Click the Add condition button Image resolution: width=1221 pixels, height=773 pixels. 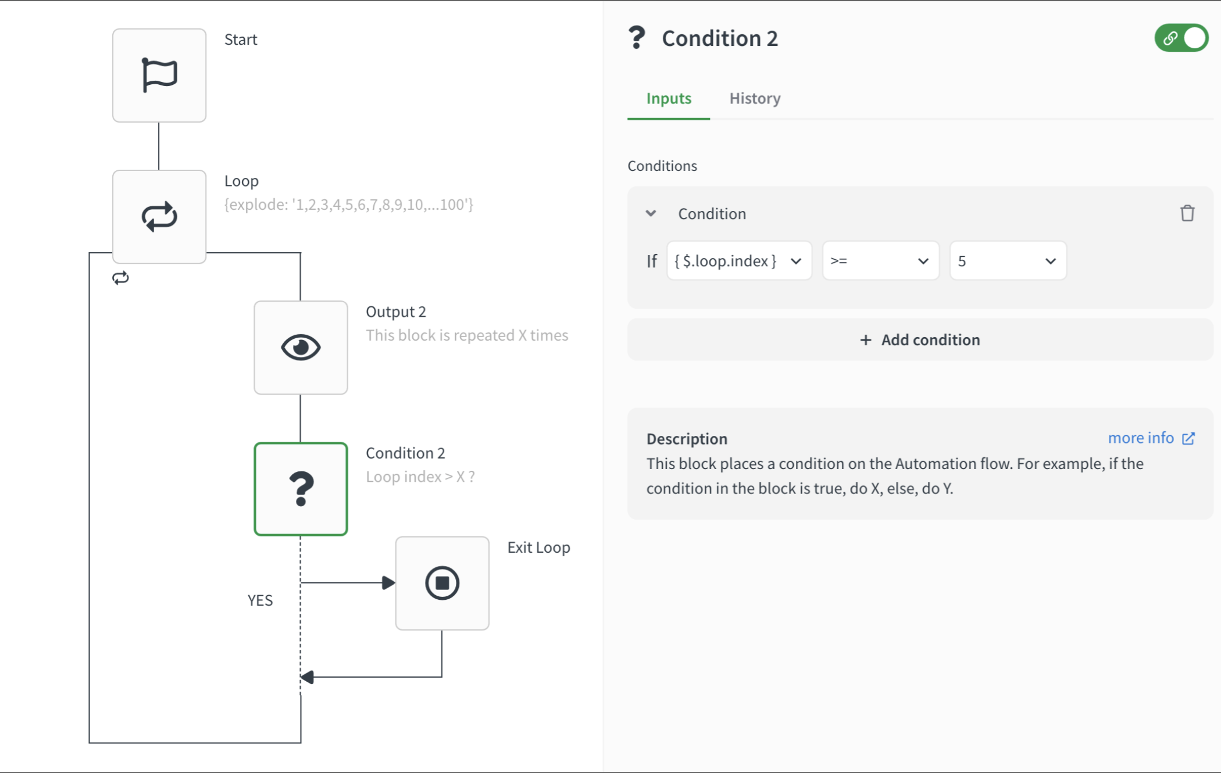(x=920, y=340)
